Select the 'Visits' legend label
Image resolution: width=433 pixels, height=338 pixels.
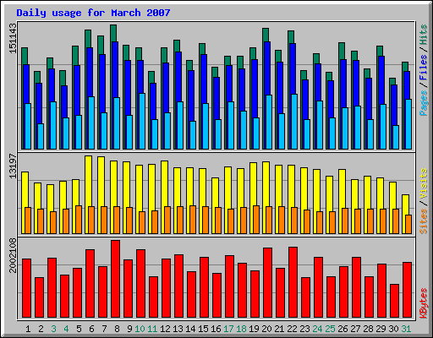pyautogui.click(x=423, y=183)
